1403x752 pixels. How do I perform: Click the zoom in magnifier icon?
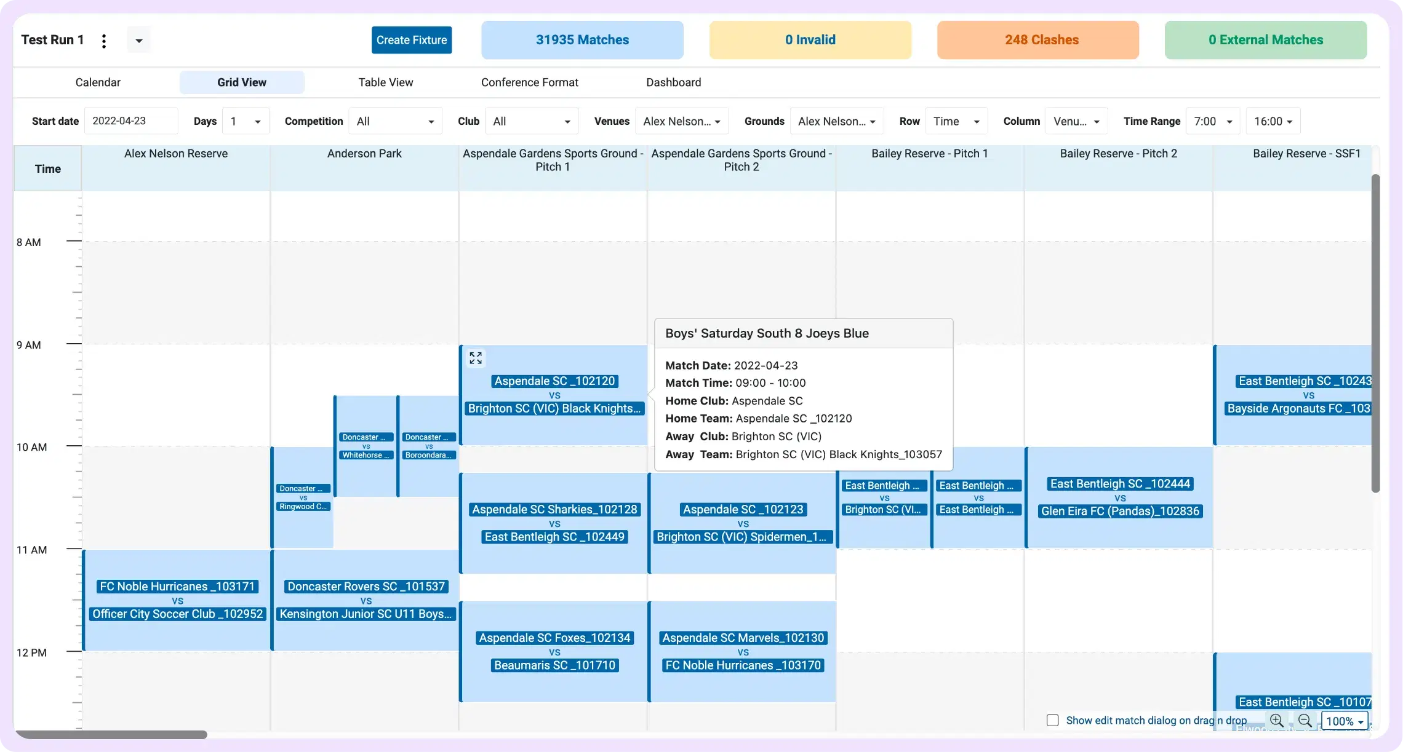pyautogui.click(x=1277, y=721)
